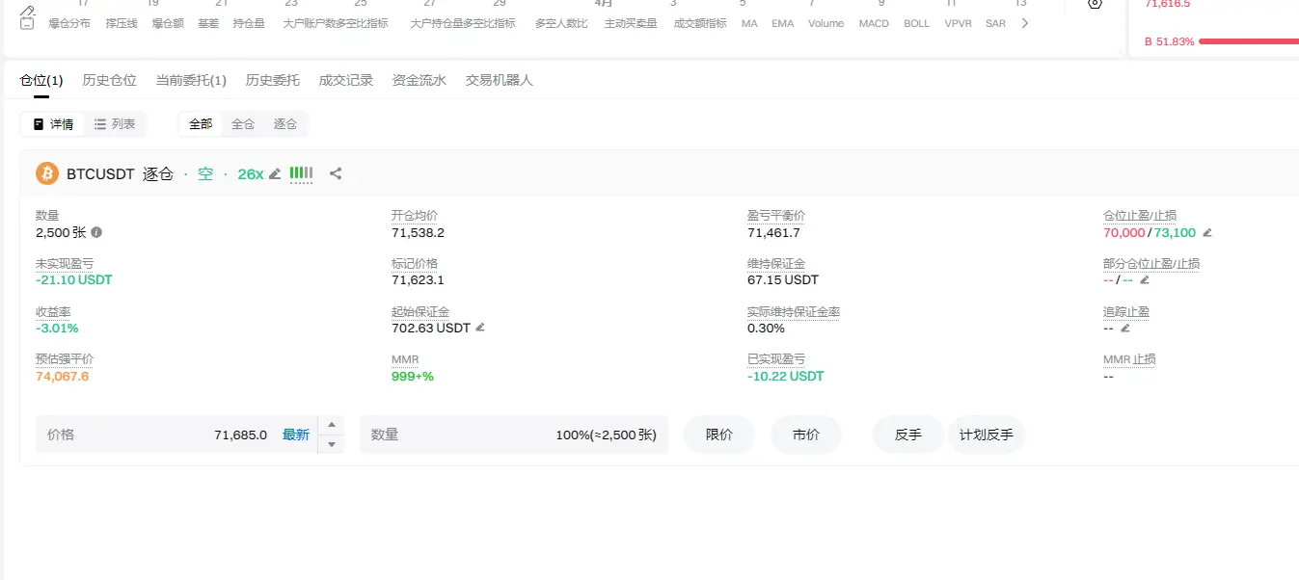Toggle the MA indicator
1299x580 pixels.
click(749, 23)
